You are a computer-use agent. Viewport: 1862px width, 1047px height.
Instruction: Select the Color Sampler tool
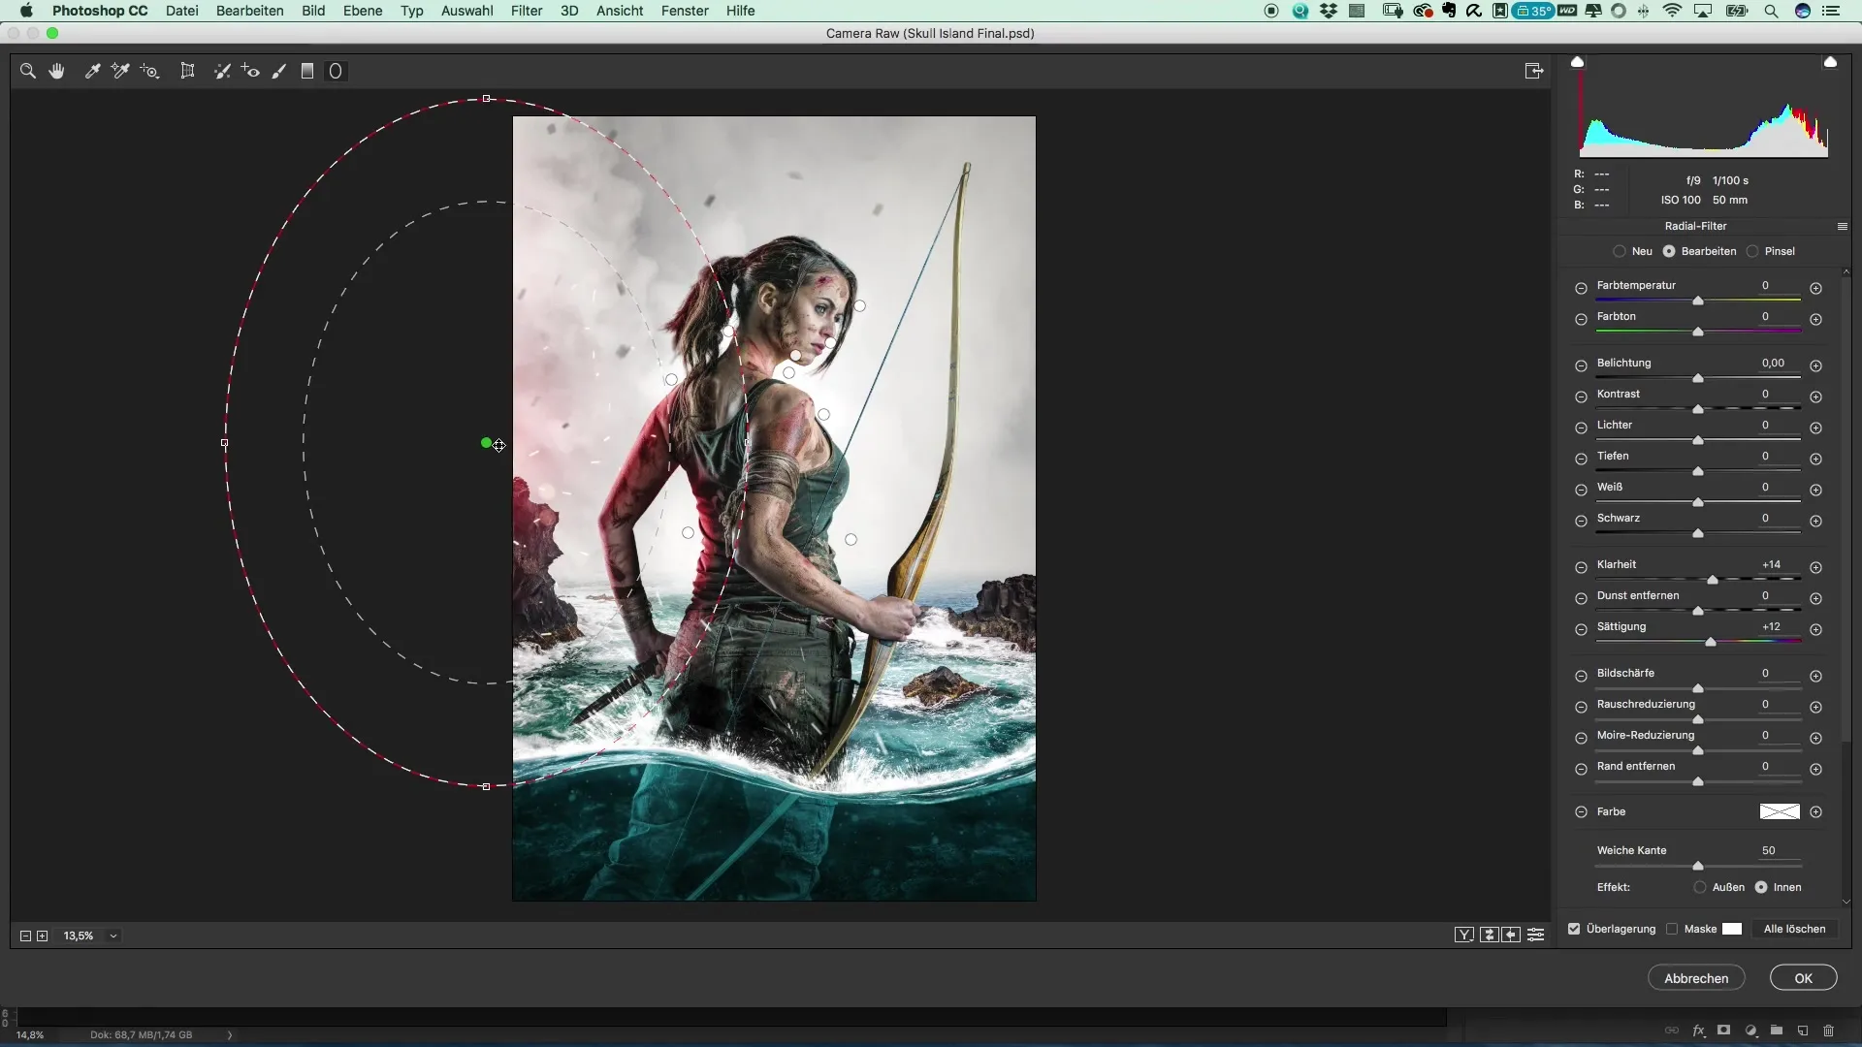pyautogui.click(x=120, y=71)
